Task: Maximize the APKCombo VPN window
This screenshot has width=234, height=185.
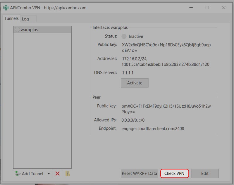Action: pos(207,8)
